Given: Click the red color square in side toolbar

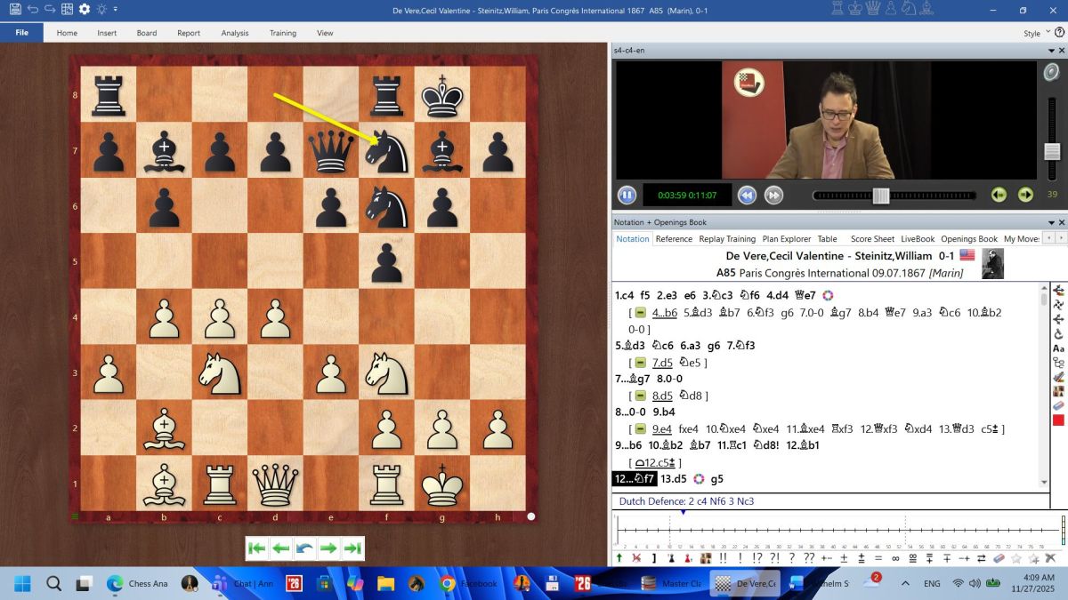Looking at the screenshot, I should tap(1058, 420).
